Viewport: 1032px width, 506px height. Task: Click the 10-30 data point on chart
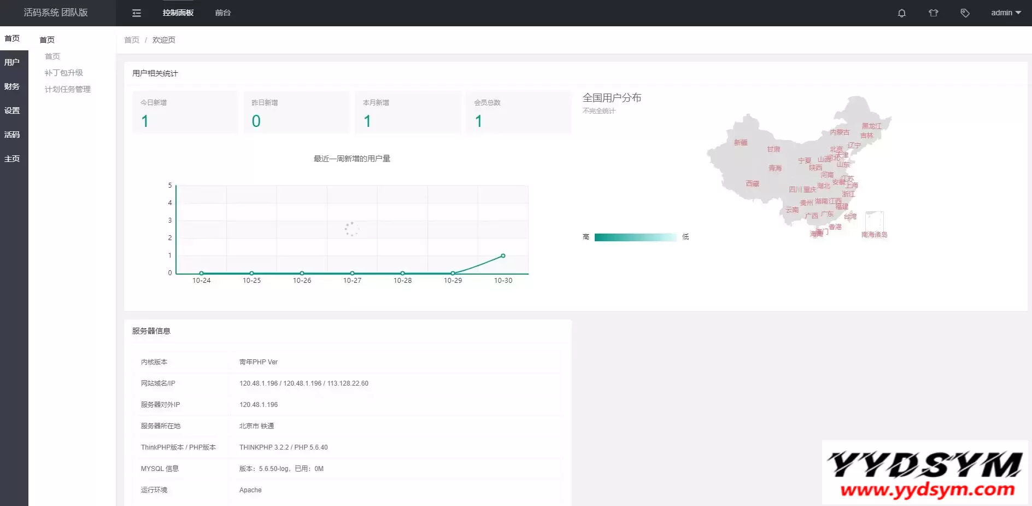[503, 256]
